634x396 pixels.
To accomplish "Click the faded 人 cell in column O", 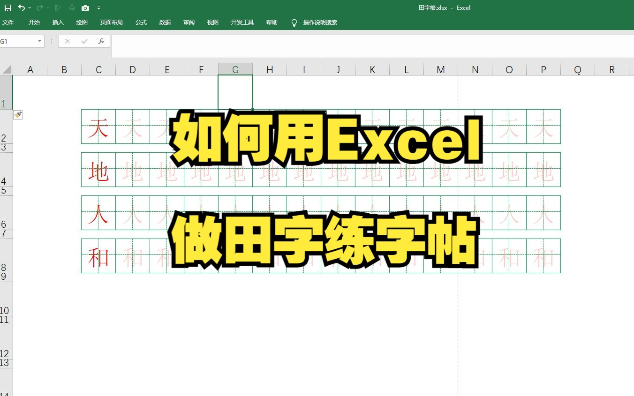I will pyautogui.click(x=509, y=213).
